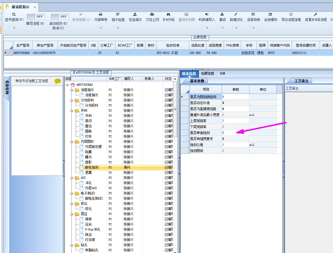The image size is (333, 253).
Task: Sort by the 验收标准 column header
Action: (x=173, y=45)
